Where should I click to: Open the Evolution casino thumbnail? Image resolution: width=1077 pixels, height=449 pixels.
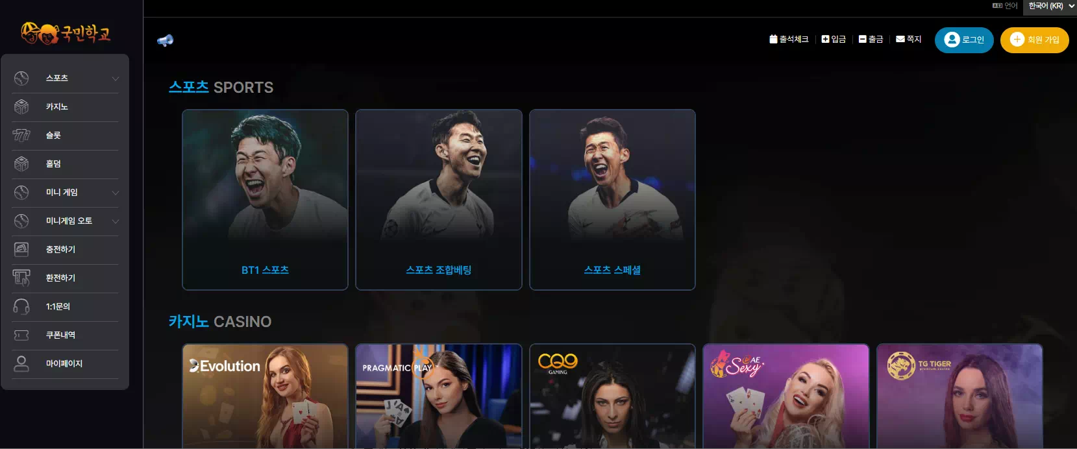click(265, 396)
